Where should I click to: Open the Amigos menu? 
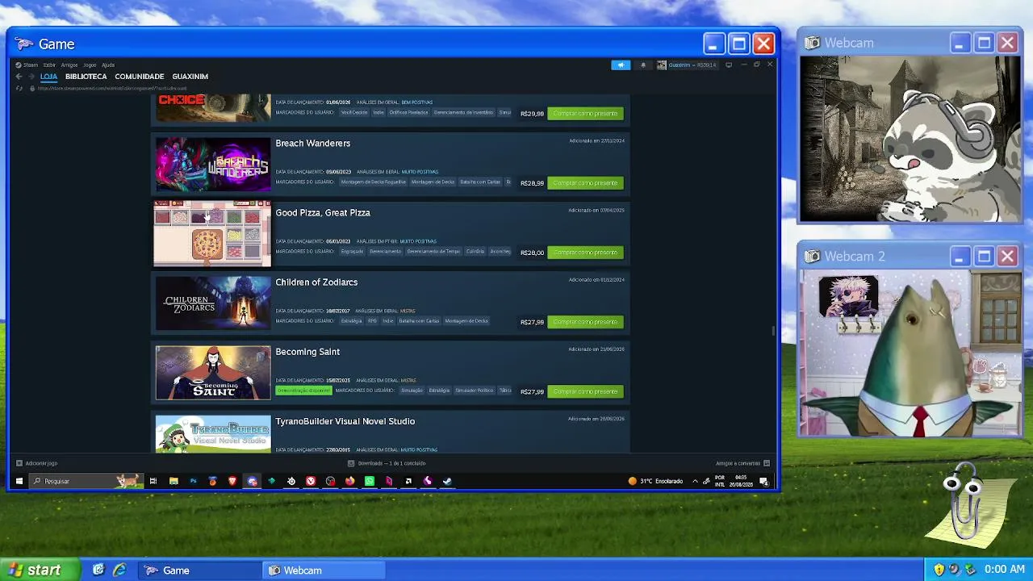click(69, 65)
